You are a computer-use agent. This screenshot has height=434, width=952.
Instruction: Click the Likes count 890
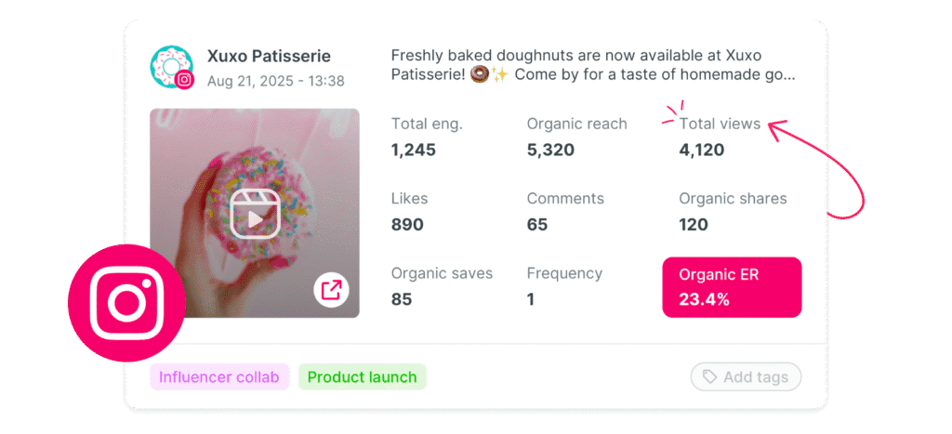407,225
